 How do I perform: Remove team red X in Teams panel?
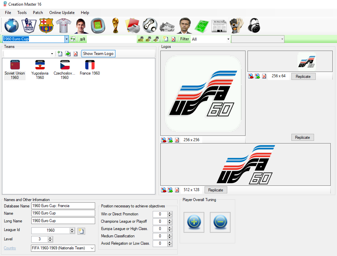tap(76, 54)
